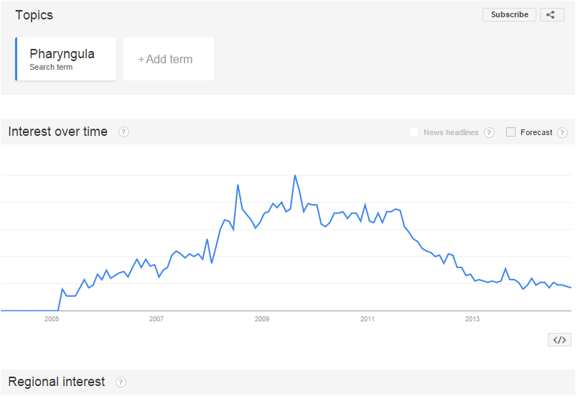578x404 pixels.
Task: Click the Regional interest heading
Action: pos(57,382)
